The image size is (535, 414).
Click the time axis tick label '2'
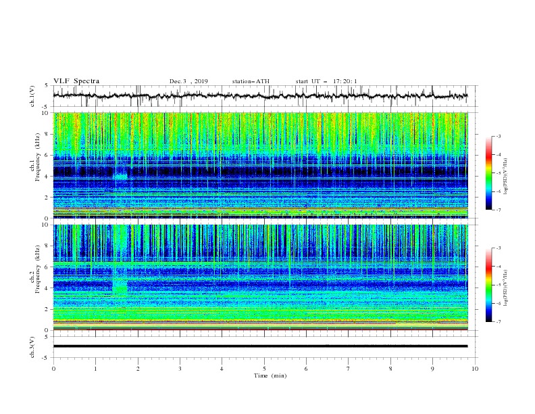138,369
